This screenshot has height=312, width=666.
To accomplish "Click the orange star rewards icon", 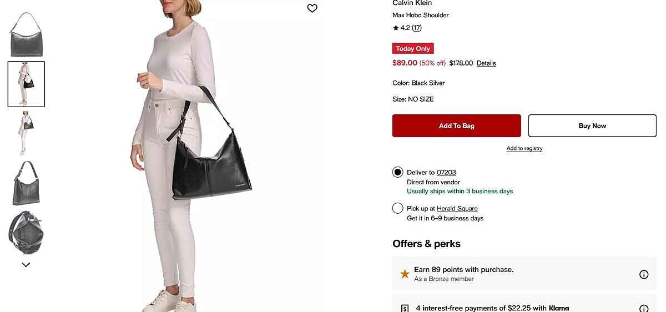I will [x=405, y=274].
